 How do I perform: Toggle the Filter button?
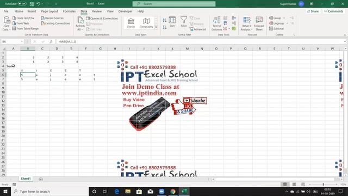184,22
